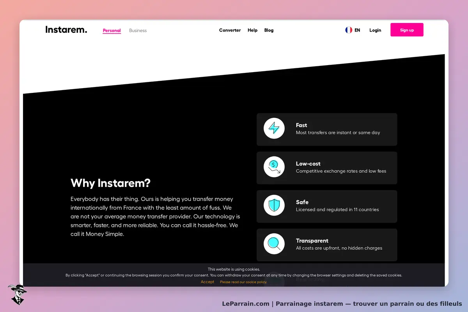Click the 'Low-cost' card title
The width and height of the screenshot is (468, 312).
click(x=308, y=164)
